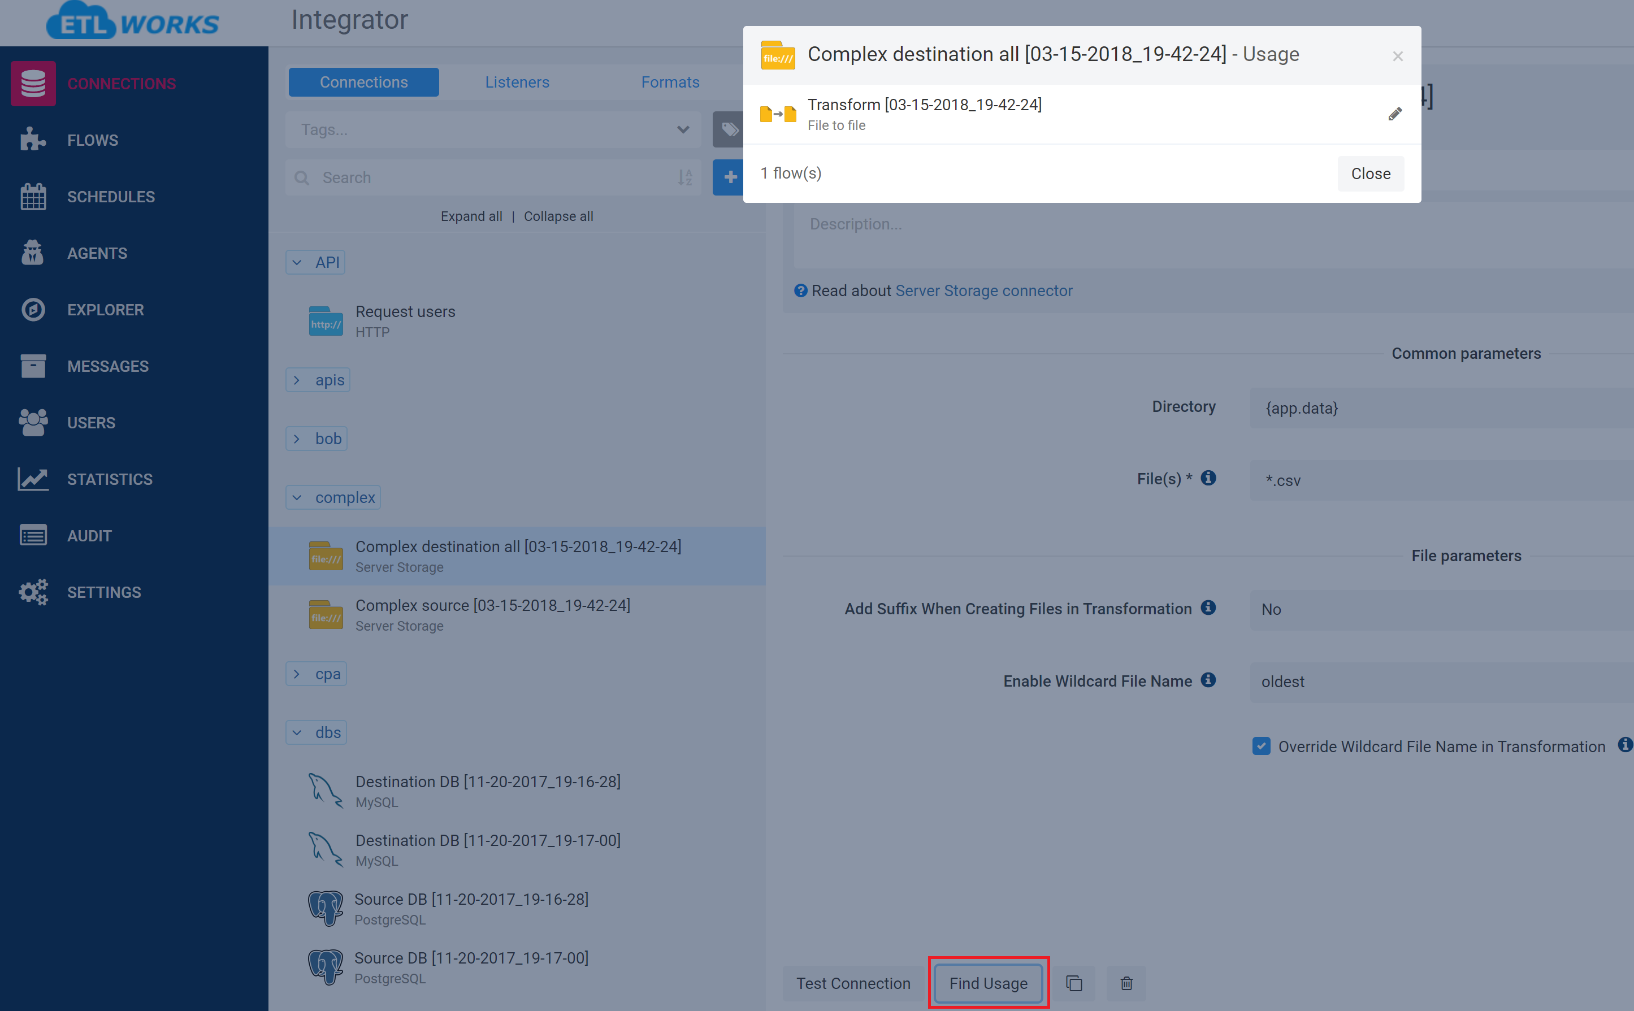
Task: Expand the bob group
Action: point(317,439)
